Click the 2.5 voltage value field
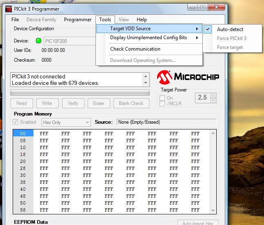 [203, 98]
